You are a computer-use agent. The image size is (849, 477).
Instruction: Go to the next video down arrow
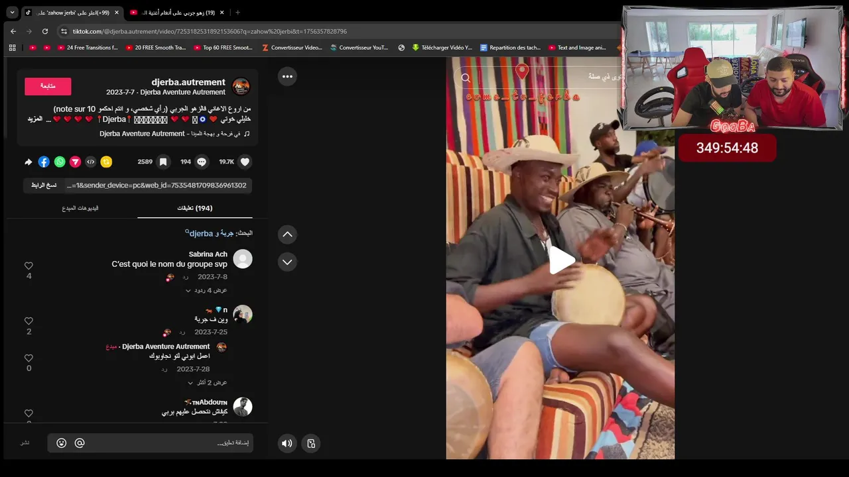click(287, 262)
